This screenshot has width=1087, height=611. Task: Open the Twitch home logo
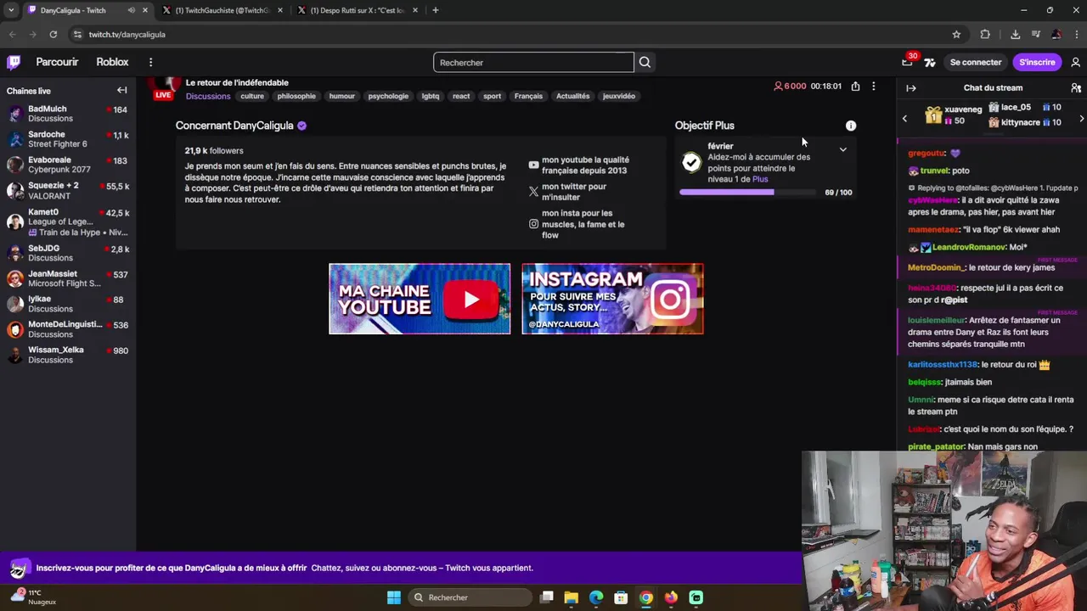pos(14,62)
